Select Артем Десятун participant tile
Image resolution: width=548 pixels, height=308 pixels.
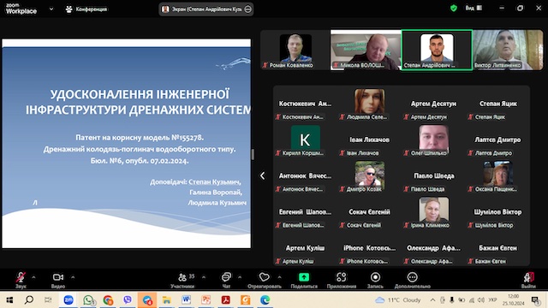tap(434, 104)
